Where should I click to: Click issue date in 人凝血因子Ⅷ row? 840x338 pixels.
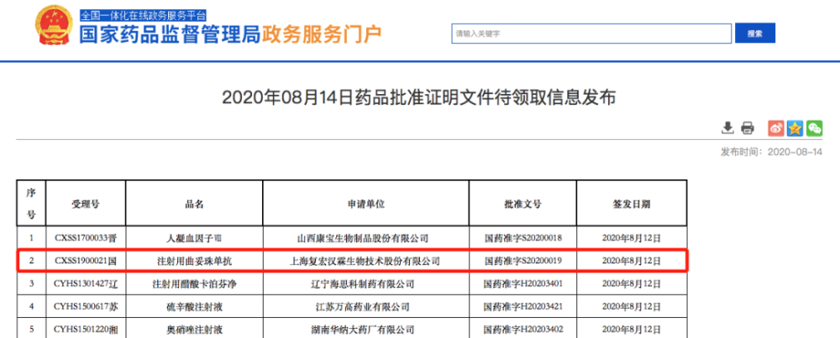click(x=632, y=238)
